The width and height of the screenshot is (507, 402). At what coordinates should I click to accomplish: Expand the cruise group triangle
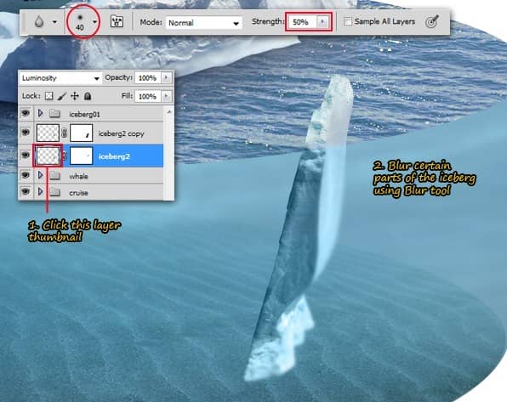[41, 191]
